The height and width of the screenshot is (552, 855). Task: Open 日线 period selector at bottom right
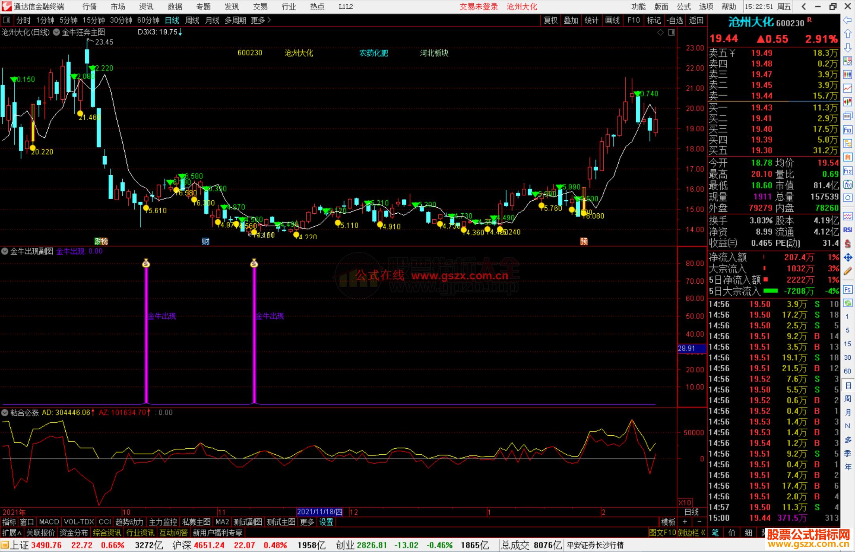pyautogui.click(x=692, y=512)
